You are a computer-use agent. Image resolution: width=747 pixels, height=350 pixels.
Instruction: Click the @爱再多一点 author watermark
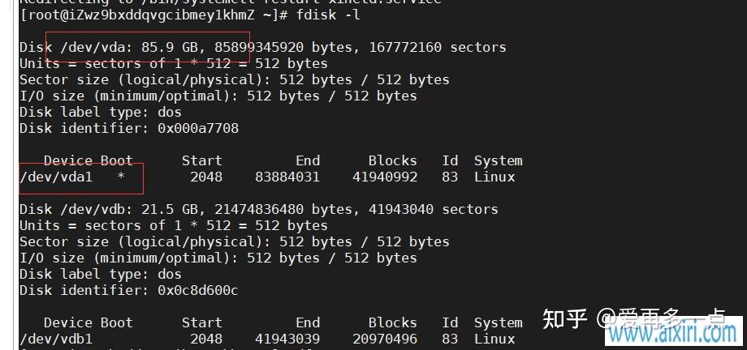click(661, 318)
